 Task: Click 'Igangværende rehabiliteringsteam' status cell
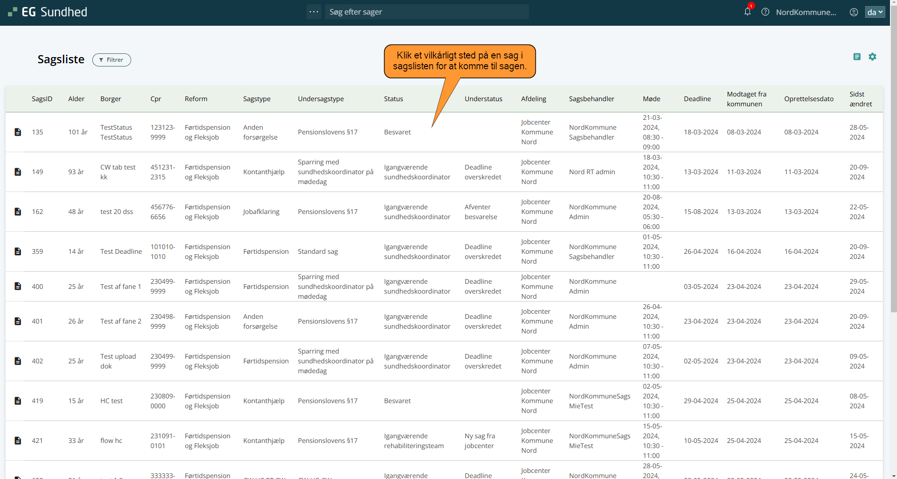coord(414,441)
